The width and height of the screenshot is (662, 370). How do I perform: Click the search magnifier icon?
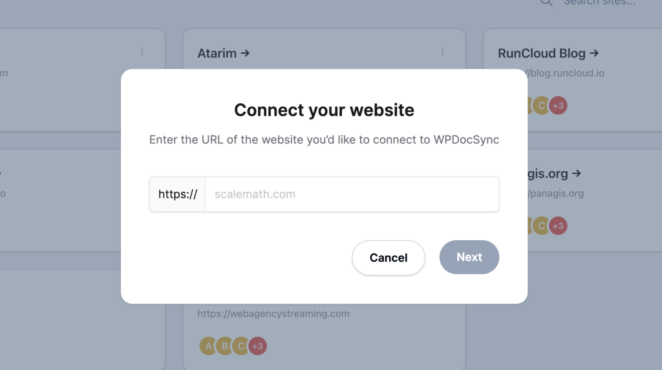tap(546, 2)
